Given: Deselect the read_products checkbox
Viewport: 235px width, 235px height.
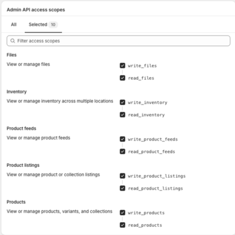Looking at the screenshot, I should pyautogui.click(x=123, y=225).
